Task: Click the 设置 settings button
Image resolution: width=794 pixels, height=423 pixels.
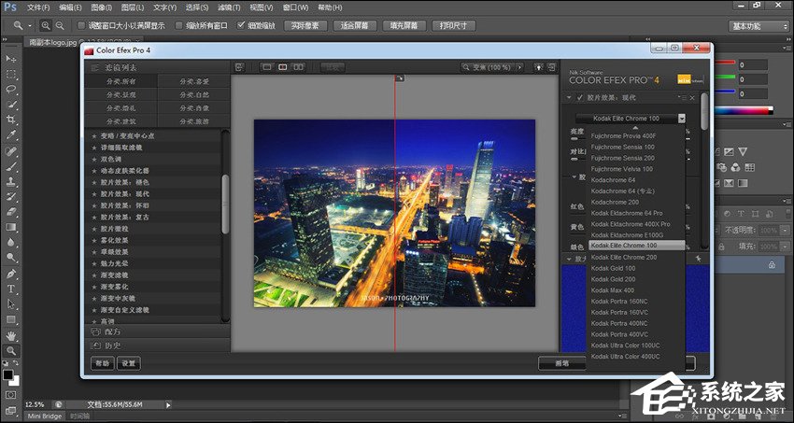Action: pyautogui.click(x=129, y=363)
